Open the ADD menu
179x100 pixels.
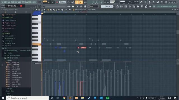tap(9, 2)
